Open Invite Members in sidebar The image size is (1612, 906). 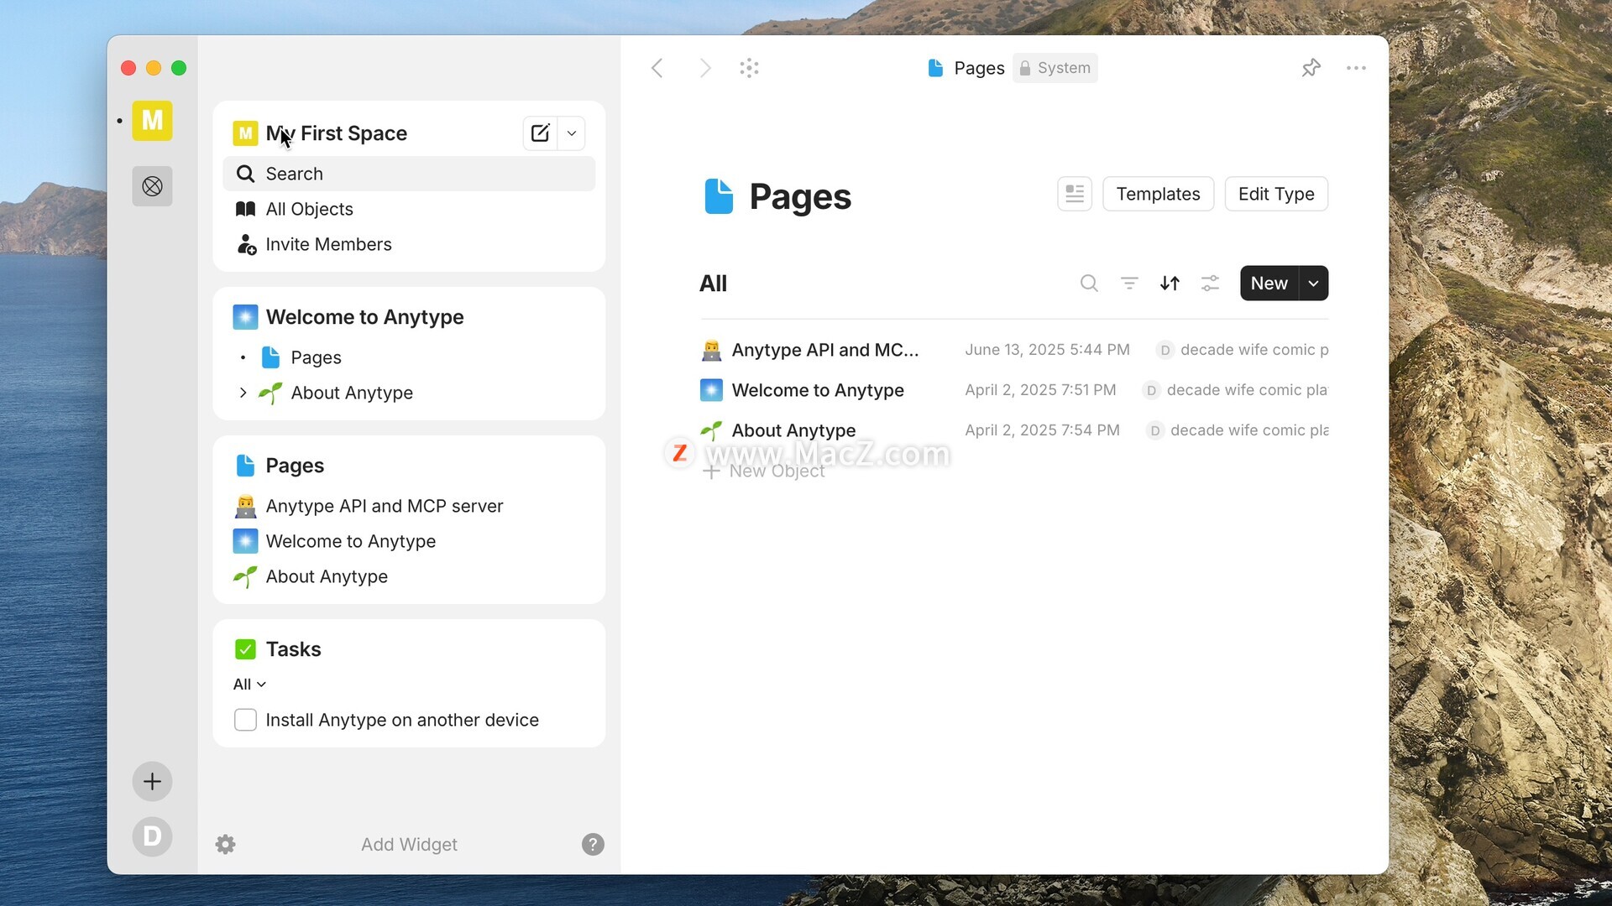coord(328,244)
